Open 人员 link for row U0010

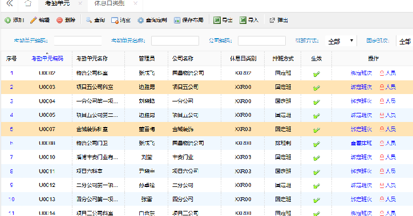tap(390, 157)
